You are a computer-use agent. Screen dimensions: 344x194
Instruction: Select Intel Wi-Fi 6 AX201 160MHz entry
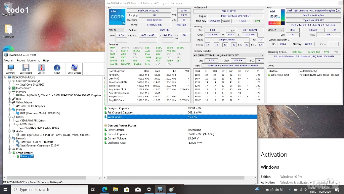(37, 142)
